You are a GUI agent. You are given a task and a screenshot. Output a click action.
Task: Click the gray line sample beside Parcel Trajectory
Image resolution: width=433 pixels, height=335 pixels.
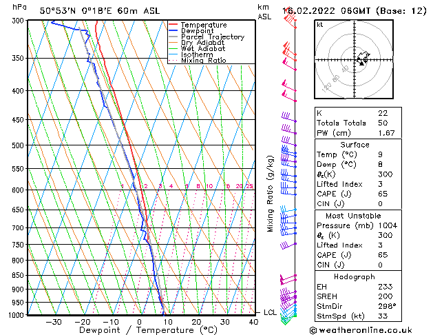[173, 37]
